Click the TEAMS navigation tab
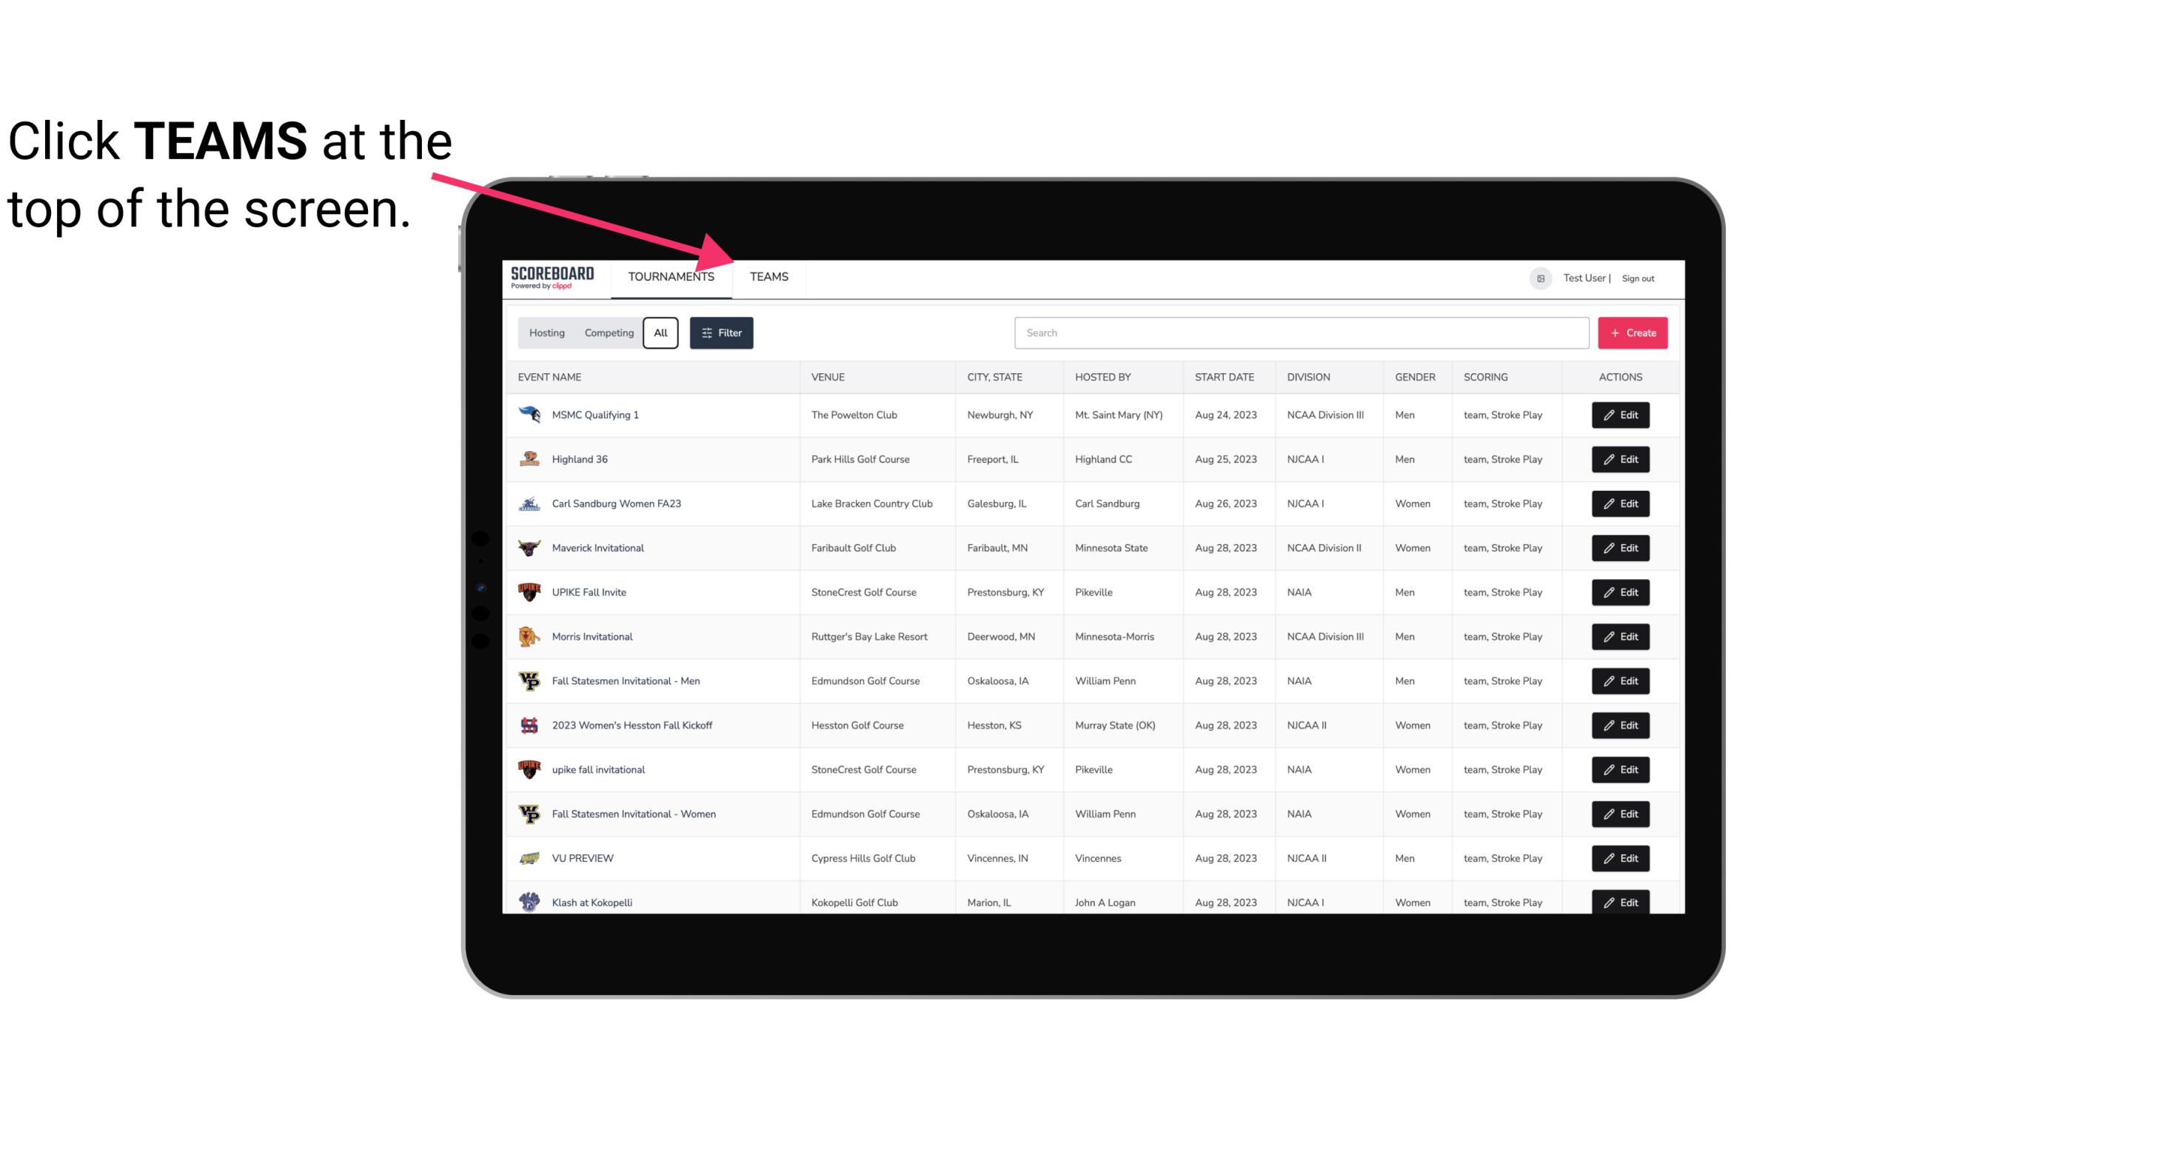The width and height of the screenshot is (2184, 1175). [768, 276]
